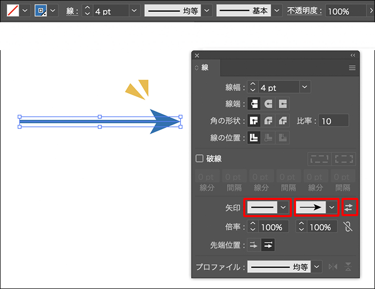
Task: Select the bevel join corner icon
Action: [x=282, y=121]
